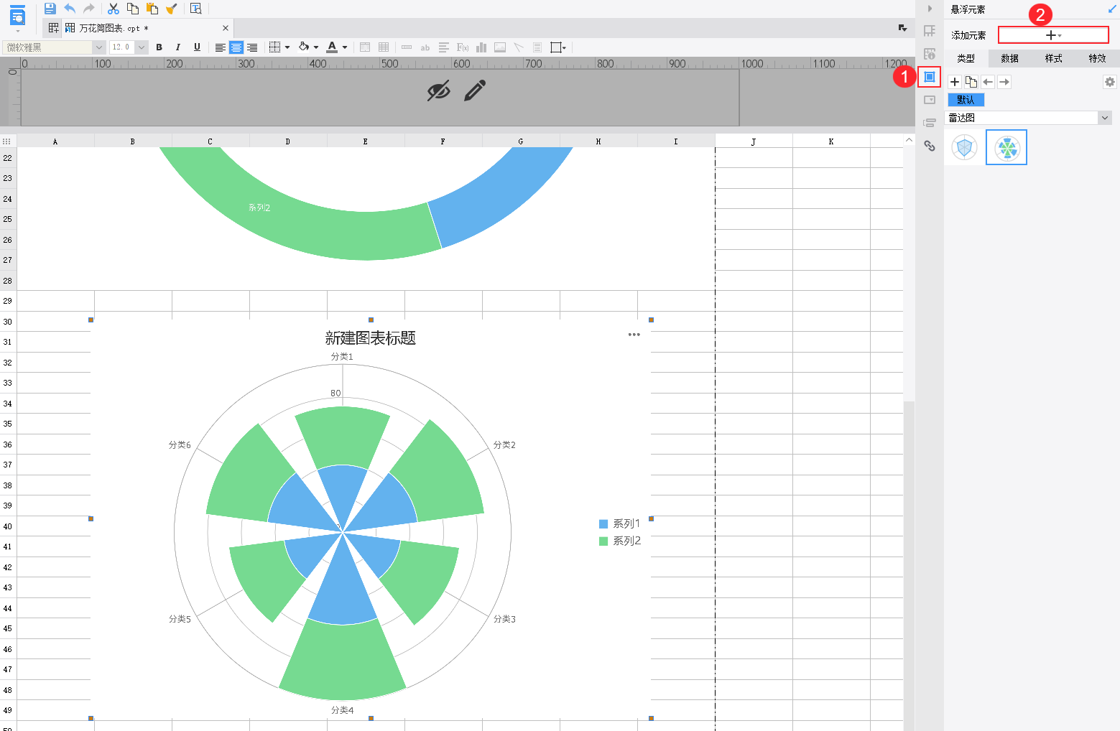The width and height of the screenshot is (1120, 731).
Task: Switch to the 数据 tab
Action: (1010, 58)
